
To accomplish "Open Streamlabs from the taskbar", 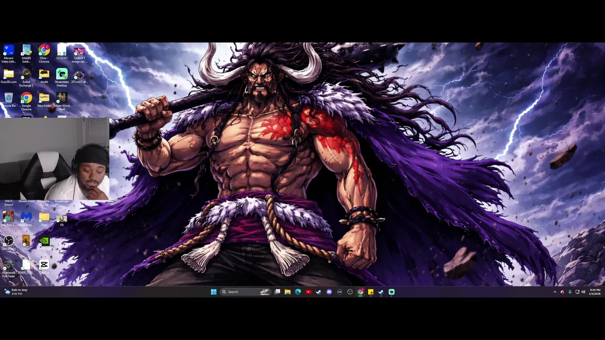I will click(x=391, y=292).
